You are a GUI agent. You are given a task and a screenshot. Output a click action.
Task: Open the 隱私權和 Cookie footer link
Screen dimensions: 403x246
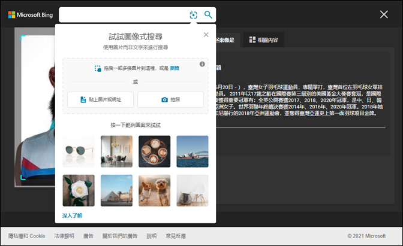tap(27, 236)
